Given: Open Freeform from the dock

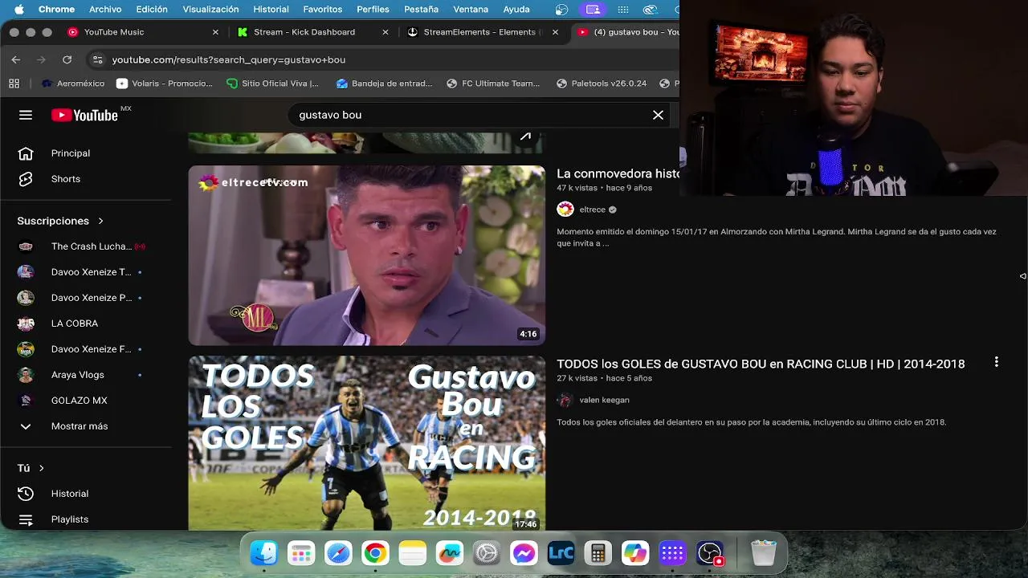Looking at the screenshot, I should click(449, 553).
